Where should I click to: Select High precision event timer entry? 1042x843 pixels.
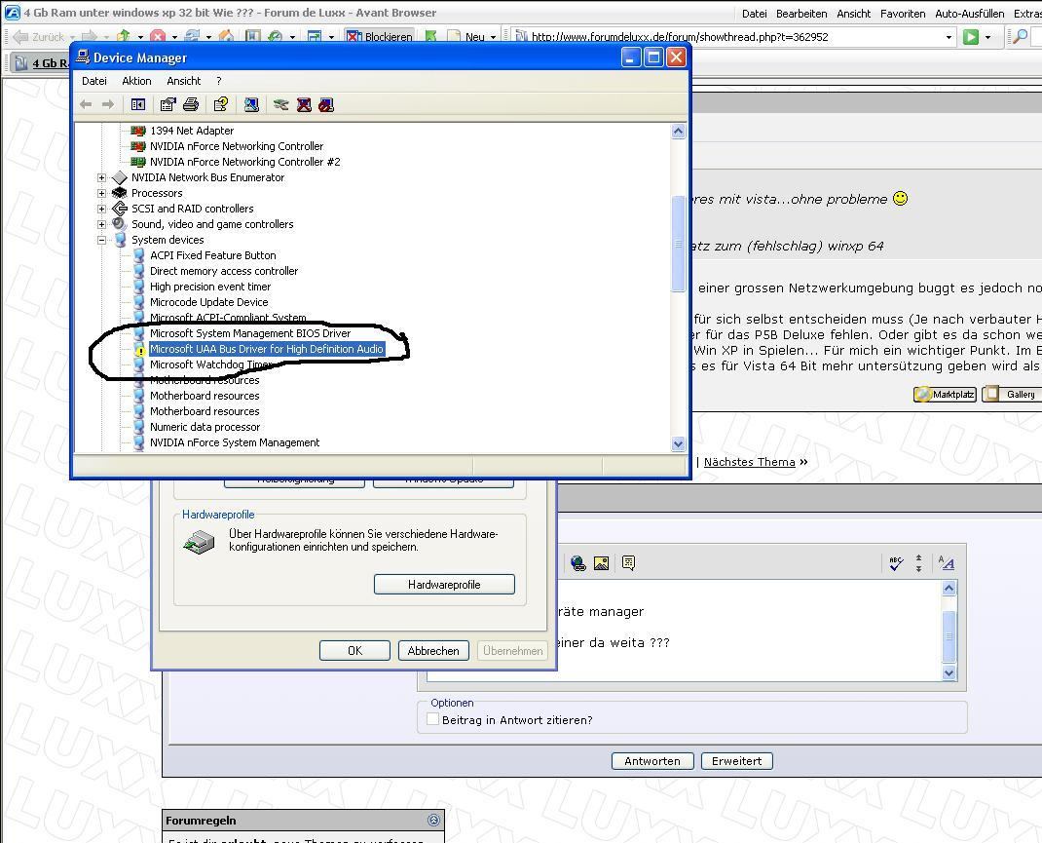tap(210, 287)
